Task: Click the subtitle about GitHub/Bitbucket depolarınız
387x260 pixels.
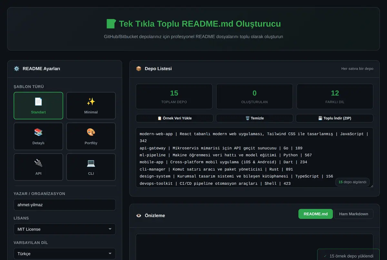Action: click(193, 37)
